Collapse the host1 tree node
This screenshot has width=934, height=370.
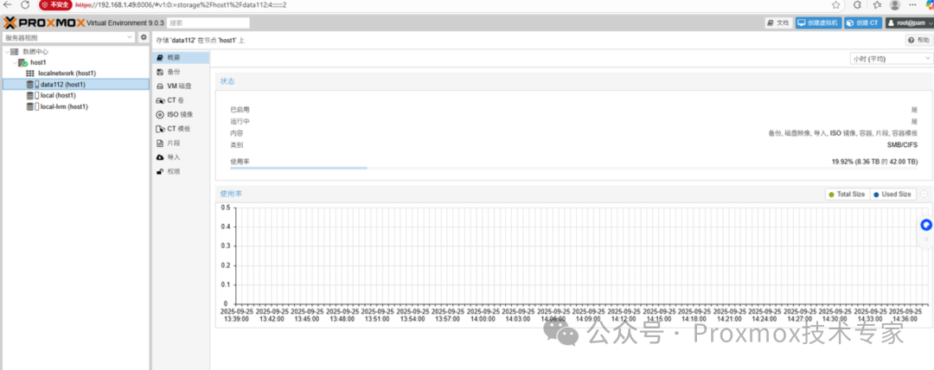[x=15, y=62]
